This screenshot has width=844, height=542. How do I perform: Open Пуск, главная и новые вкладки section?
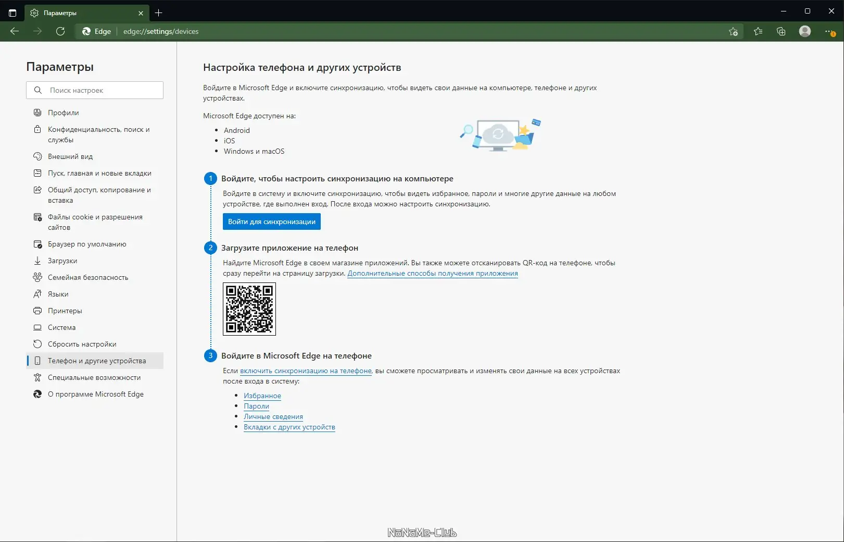95,173
